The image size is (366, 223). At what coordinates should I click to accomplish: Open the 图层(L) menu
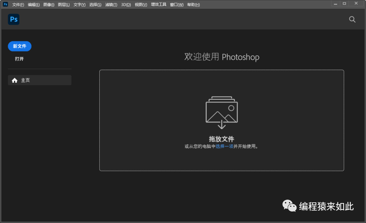pyautogui.click(x=64, y=5)
